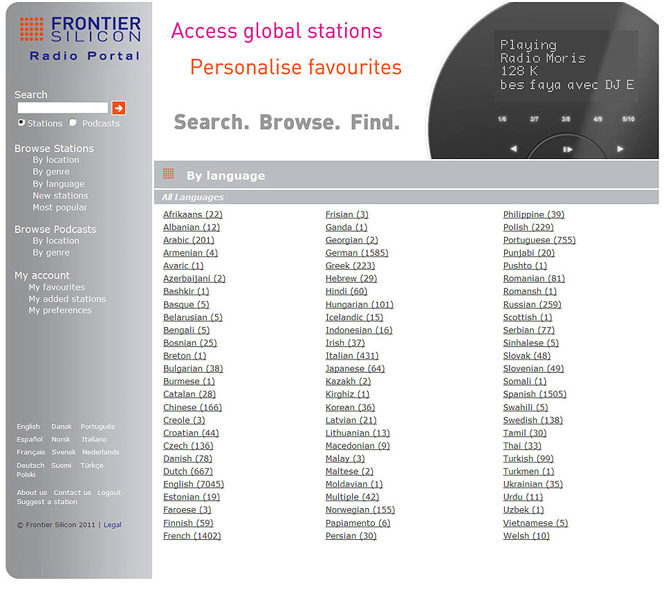Screen dimensions: 666x589
Task: Open the Spanish (1505) stations link
Action: click(x=535, y=394)
